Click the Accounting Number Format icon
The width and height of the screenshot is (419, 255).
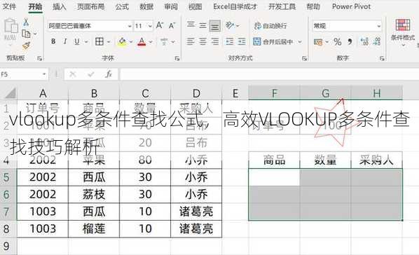(318, 42)
